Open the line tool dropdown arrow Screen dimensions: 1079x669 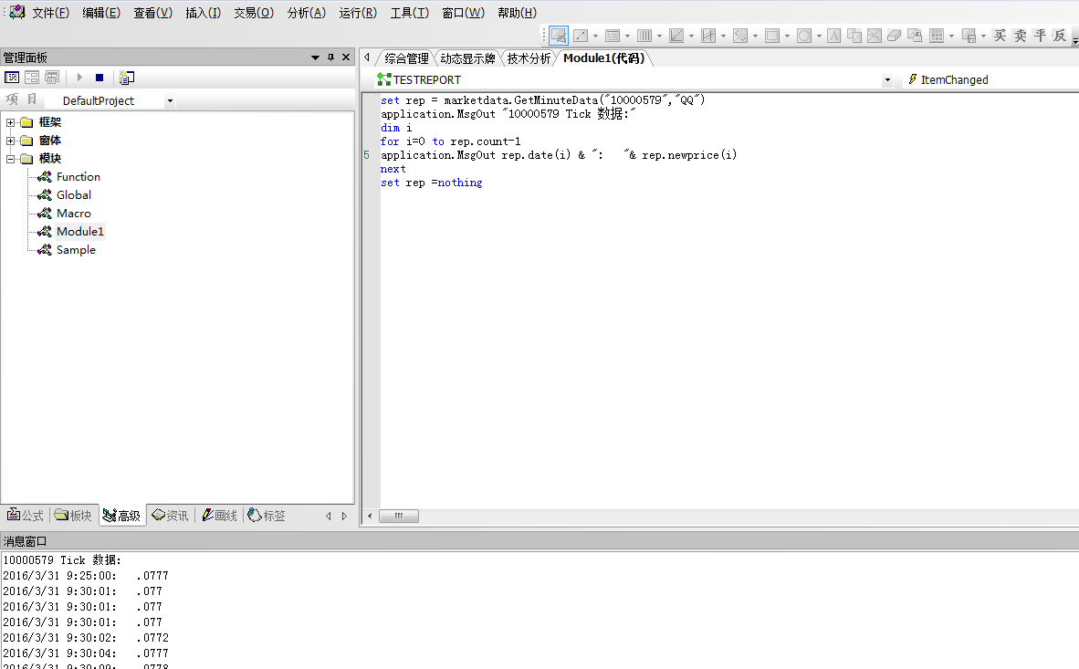coord(595,36)
